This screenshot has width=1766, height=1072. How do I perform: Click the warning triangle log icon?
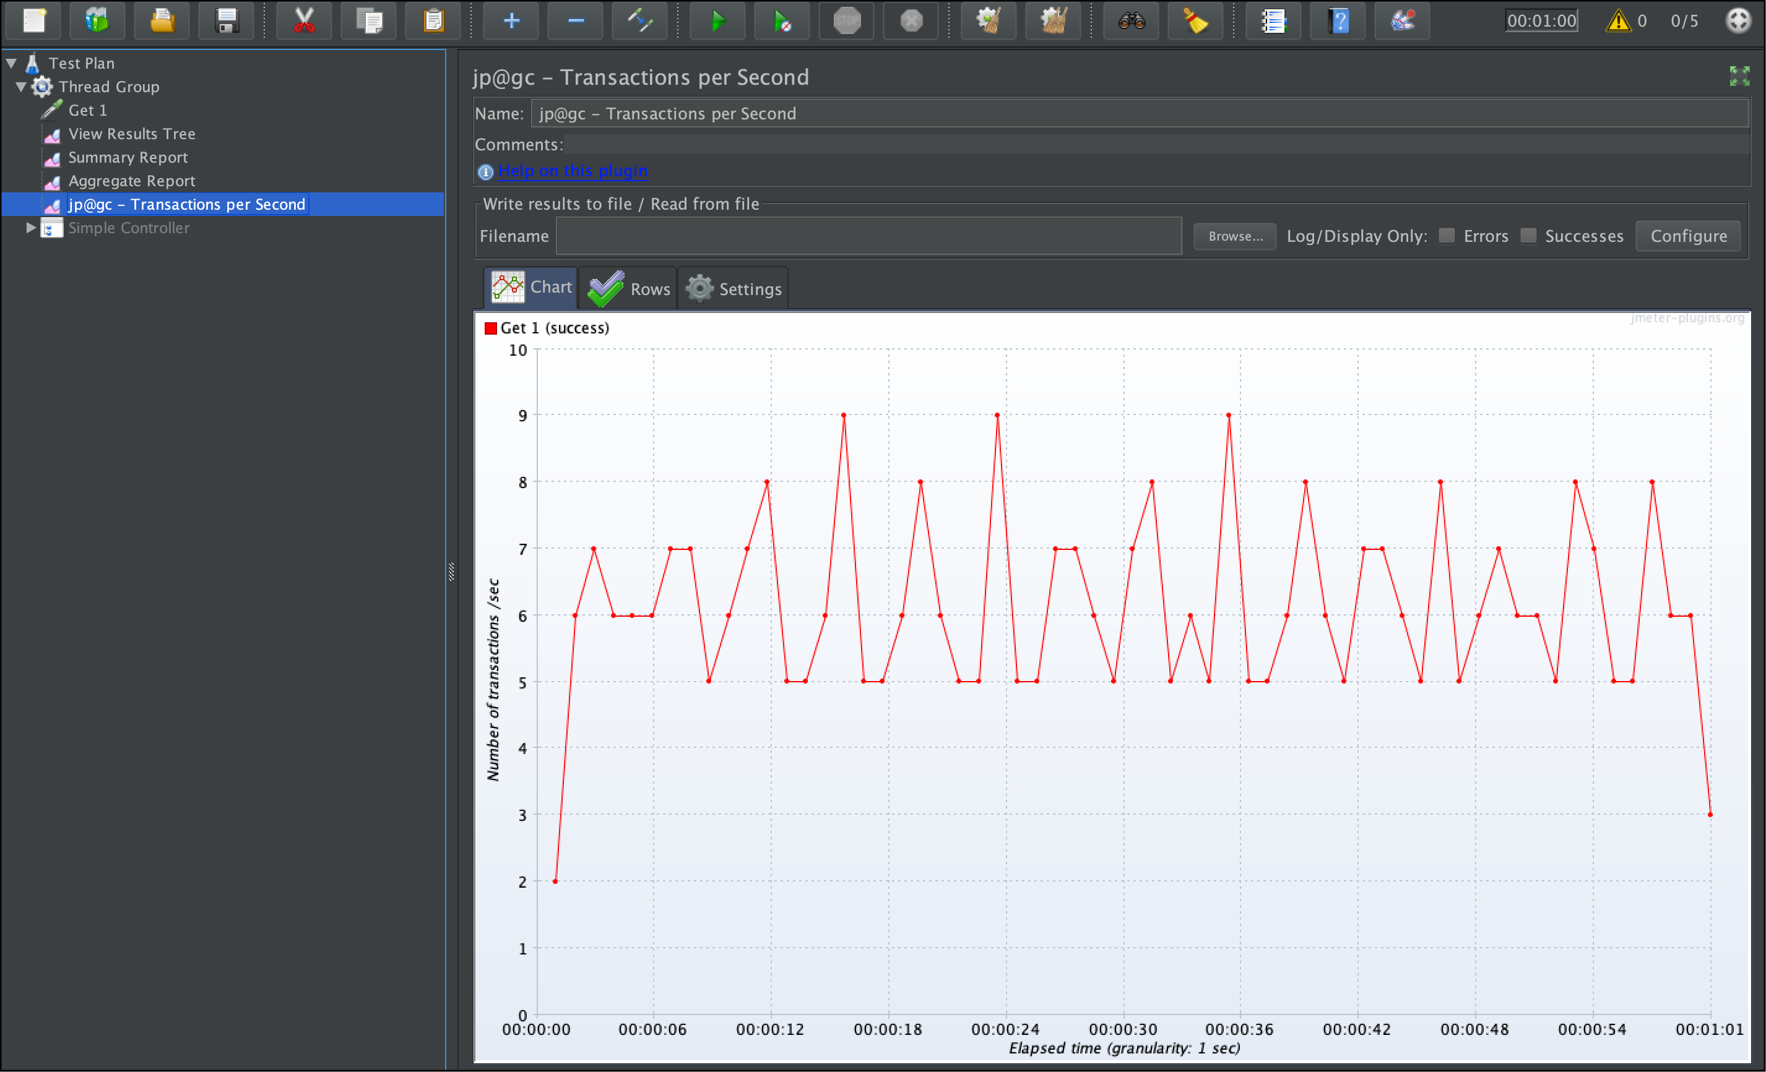pos(1618,21)
